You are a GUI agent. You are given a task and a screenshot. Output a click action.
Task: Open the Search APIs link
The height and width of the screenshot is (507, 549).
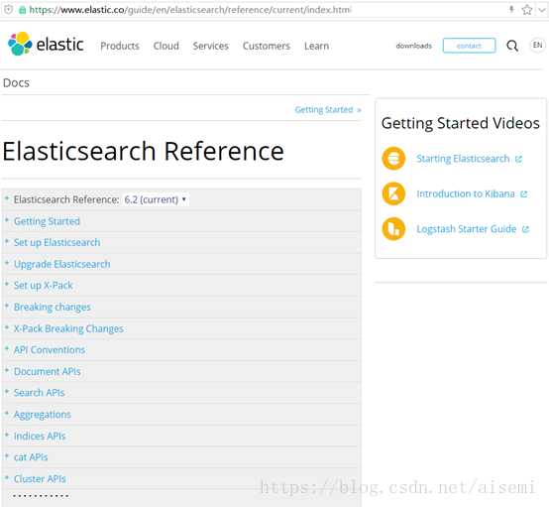pos(40,392)
